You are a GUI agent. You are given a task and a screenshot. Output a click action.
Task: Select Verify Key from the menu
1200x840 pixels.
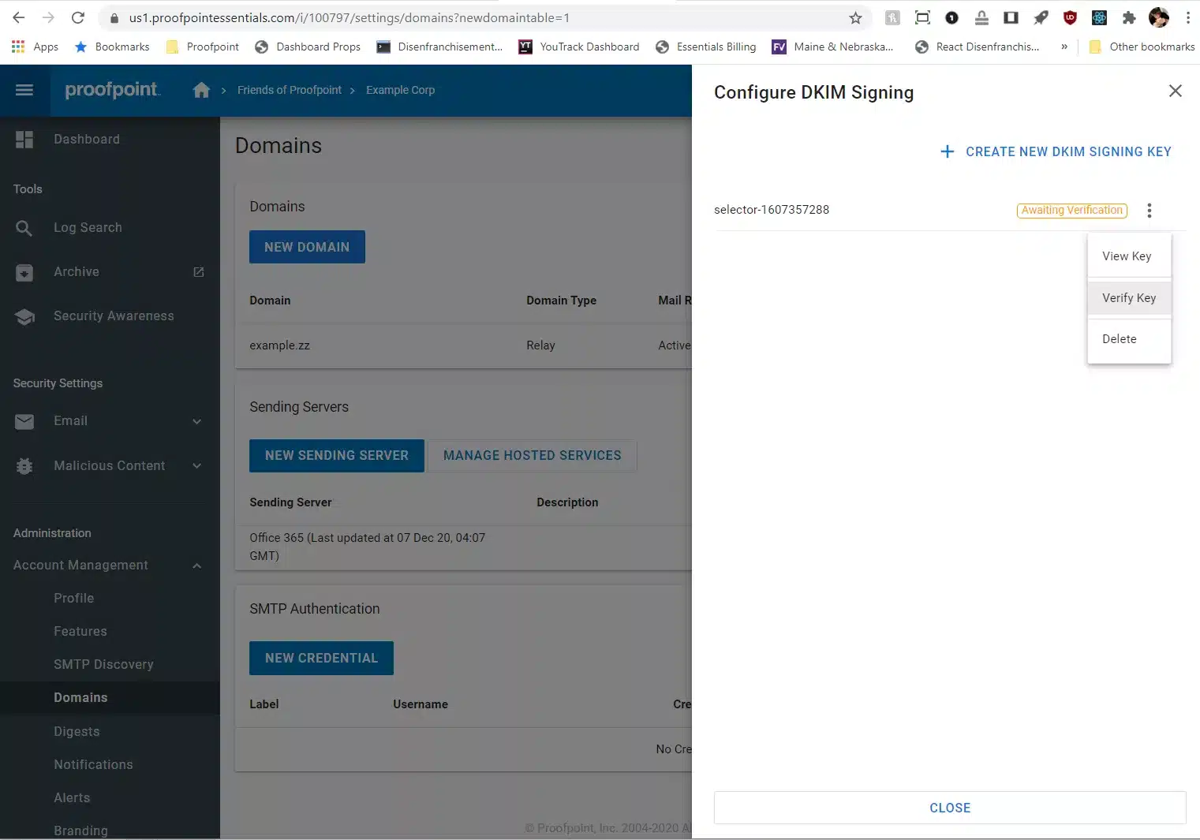pos(1128,298)
